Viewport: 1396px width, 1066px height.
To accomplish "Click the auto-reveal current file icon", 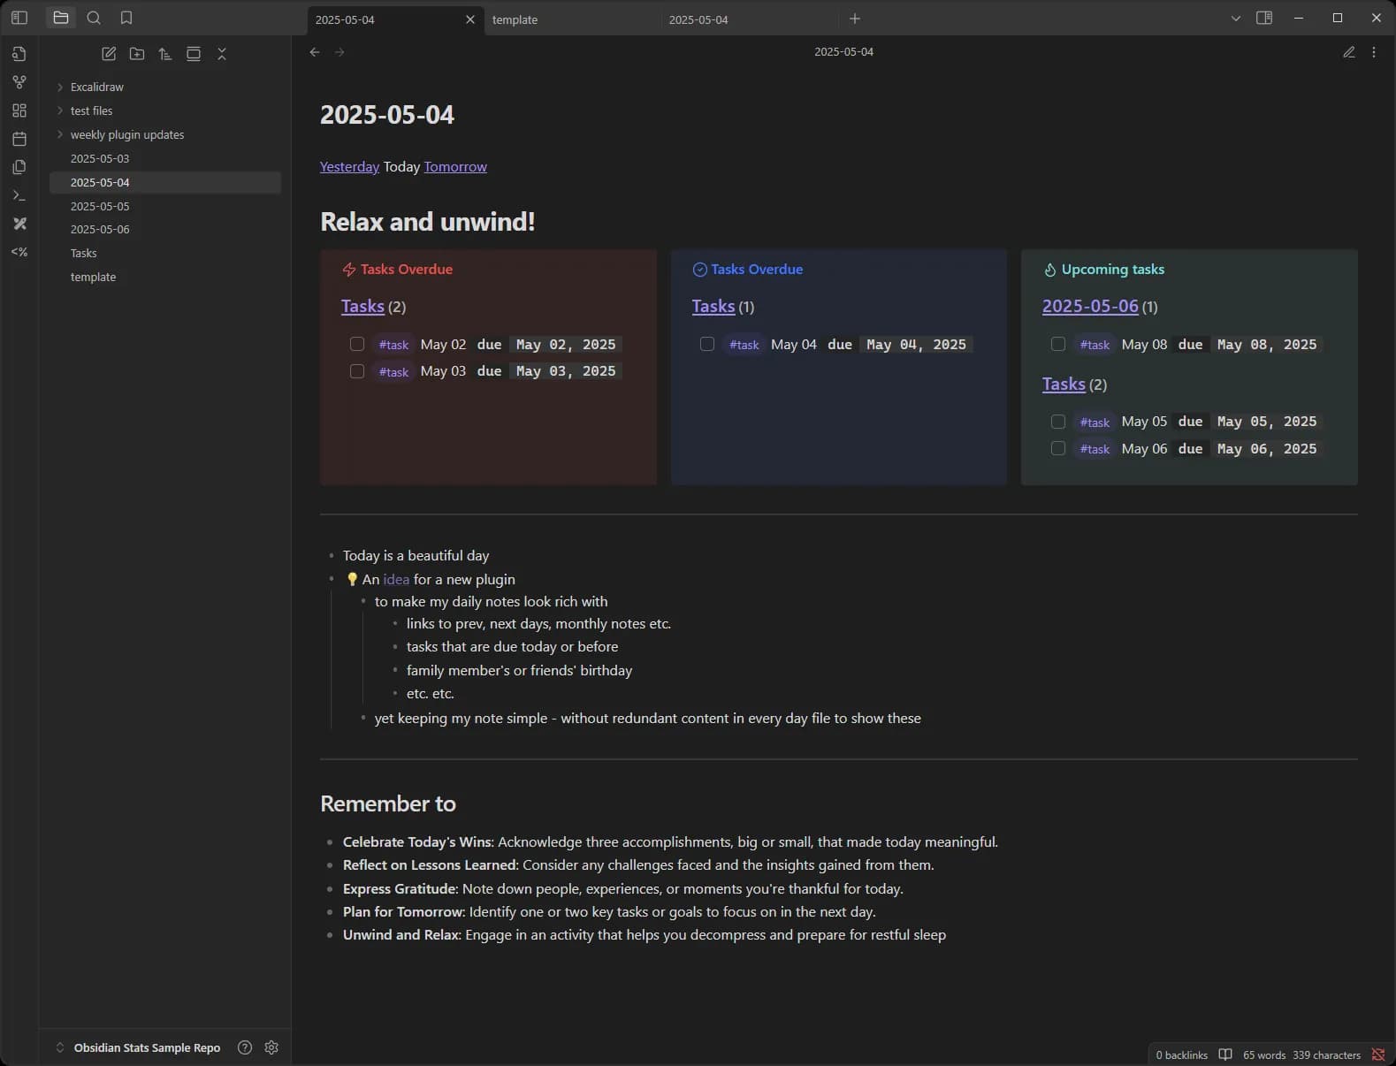I will pos(194,54).
